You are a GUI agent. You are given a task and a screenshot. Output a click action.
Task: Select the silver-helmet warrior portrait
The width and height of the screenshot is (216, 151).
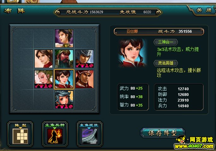tap(85, 59)
